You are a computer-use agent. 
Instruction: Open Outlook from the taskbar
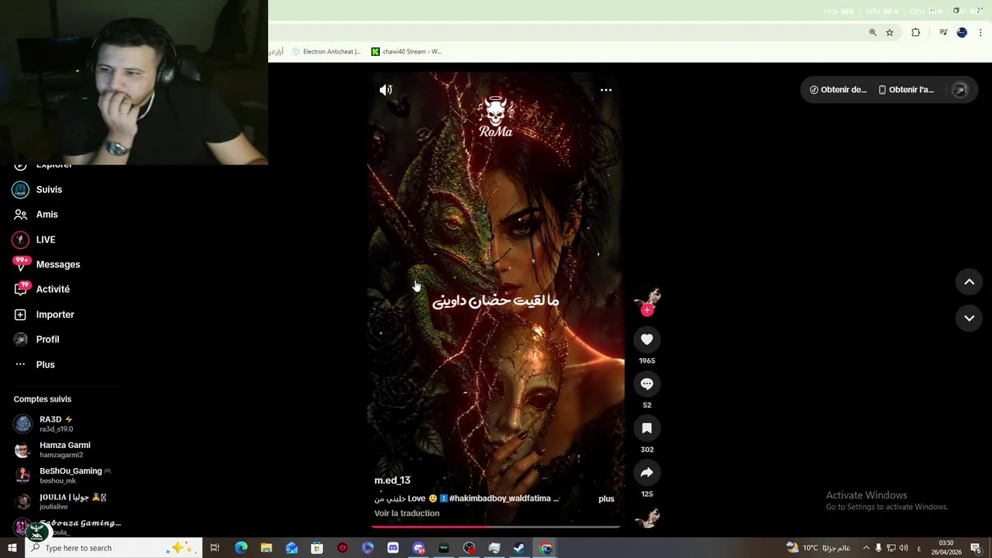(291, 548)
